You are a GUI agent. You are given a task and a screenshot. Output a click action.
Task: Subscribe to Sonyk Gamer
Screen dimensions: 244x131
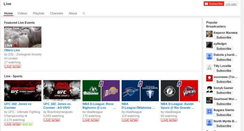(x=223, y=93)
